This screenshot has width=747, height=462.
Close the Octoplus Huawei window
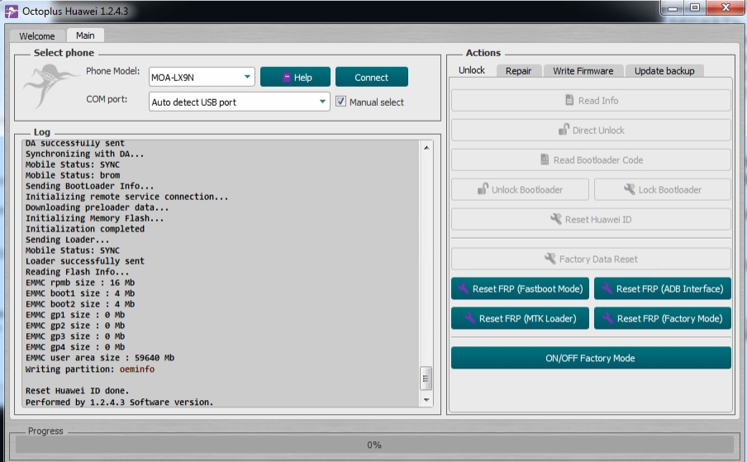coord(726,7)
